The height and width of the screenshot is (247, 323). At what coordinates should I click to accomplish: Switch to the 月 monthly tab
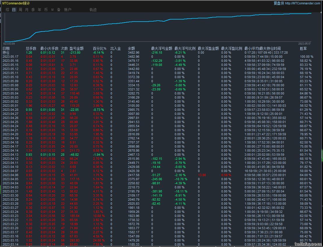27,10
